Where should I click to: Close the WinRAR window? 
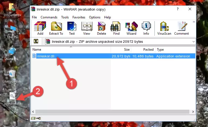[x=190, y=9]
